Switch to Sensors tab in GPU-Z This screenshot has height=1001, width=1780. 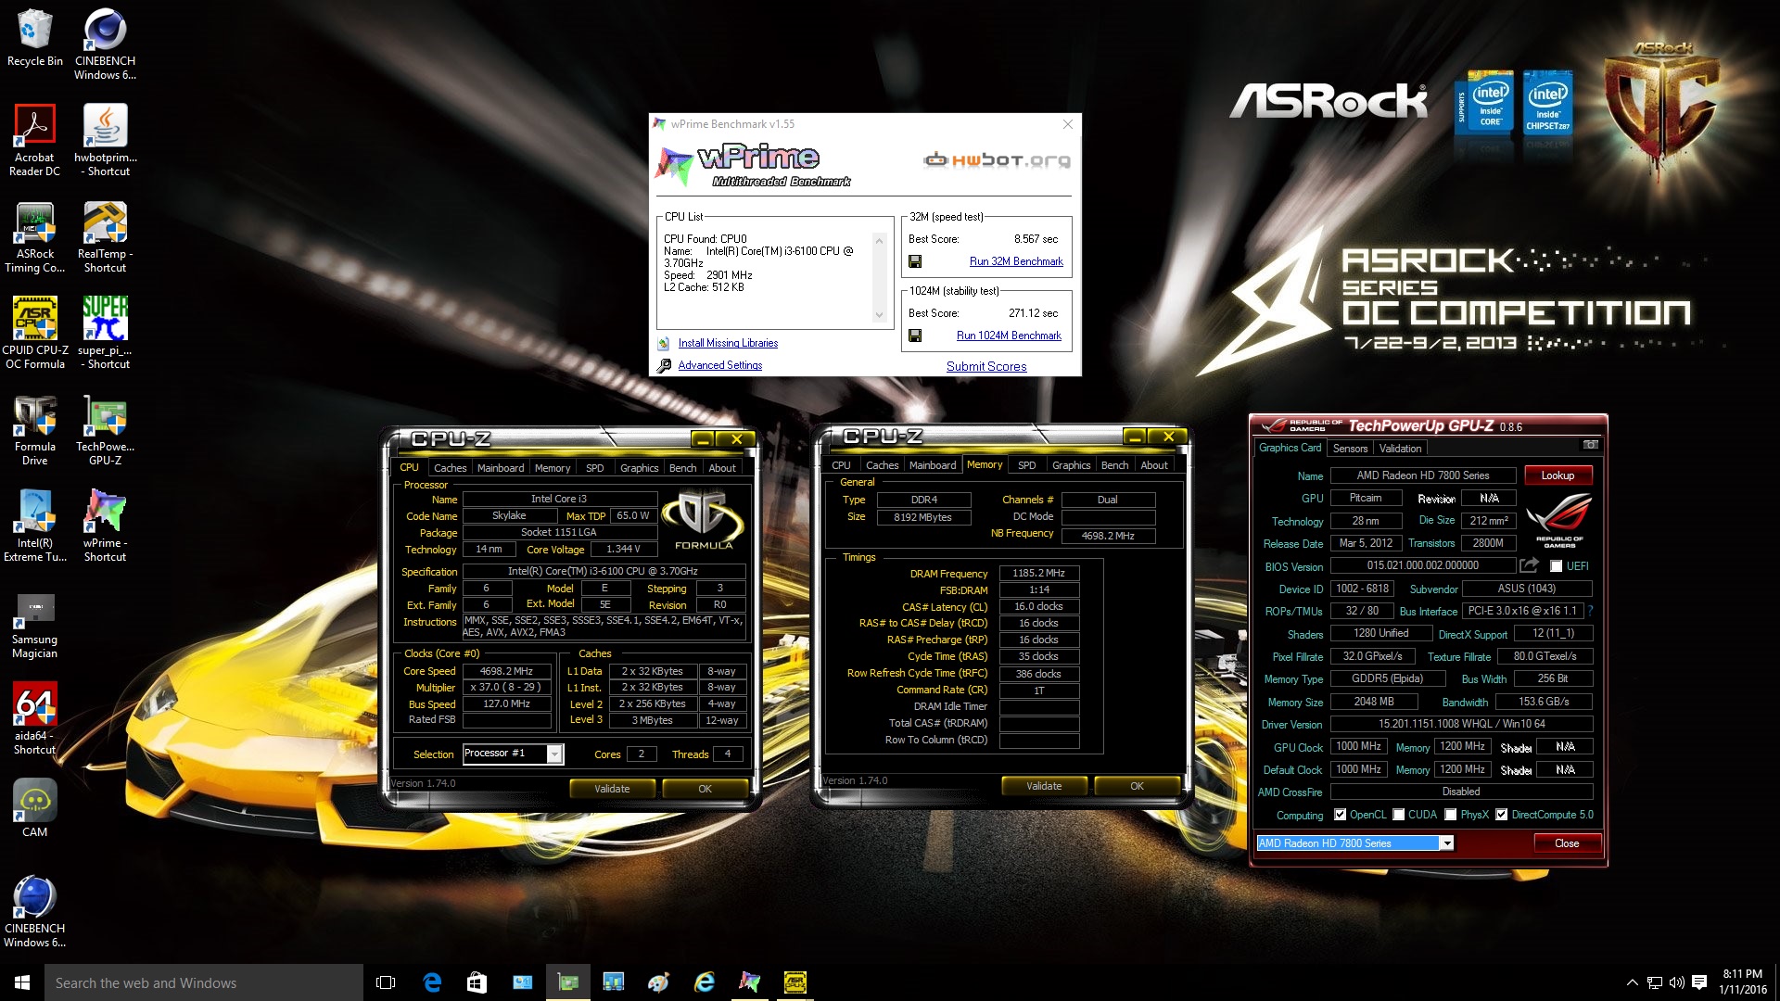click(x=1350, y=449)
